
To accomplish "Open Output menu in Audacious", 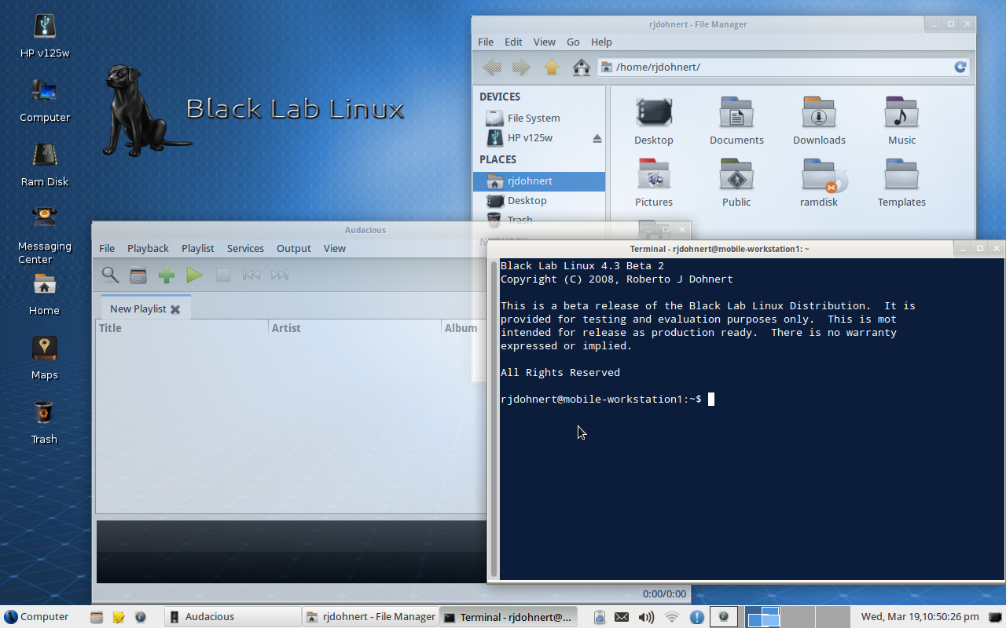I will [294, 248].
